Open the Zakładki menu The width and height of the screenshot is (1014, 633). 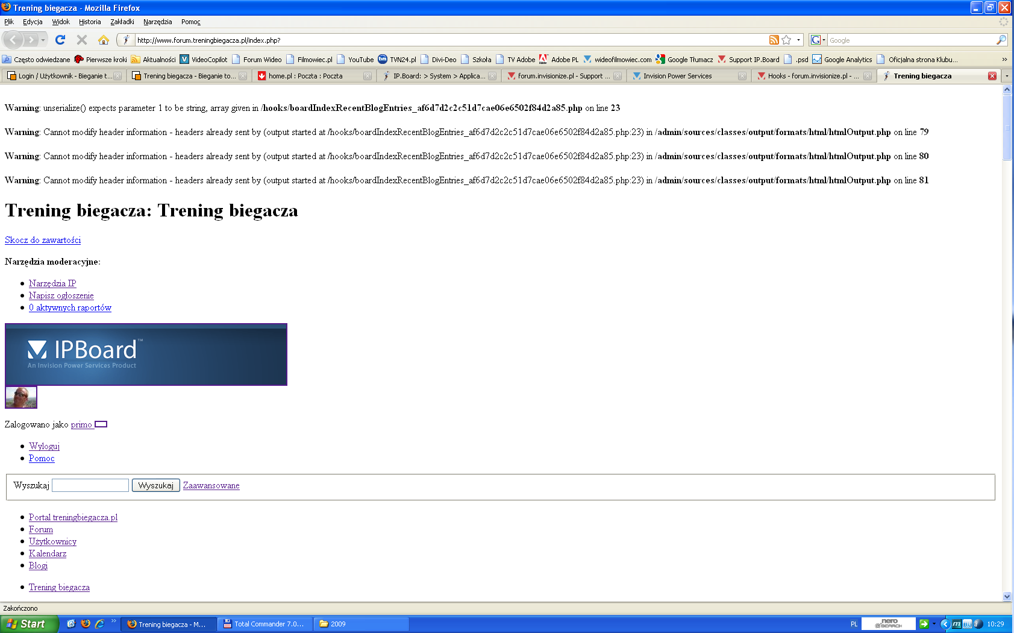[122, 22]
